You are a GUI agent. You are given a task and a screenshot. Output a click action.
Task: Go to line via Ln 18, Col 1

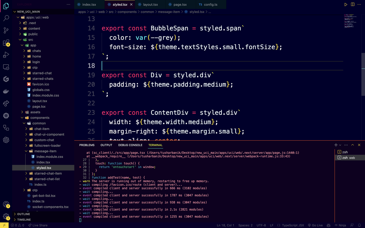pos(226,225)
